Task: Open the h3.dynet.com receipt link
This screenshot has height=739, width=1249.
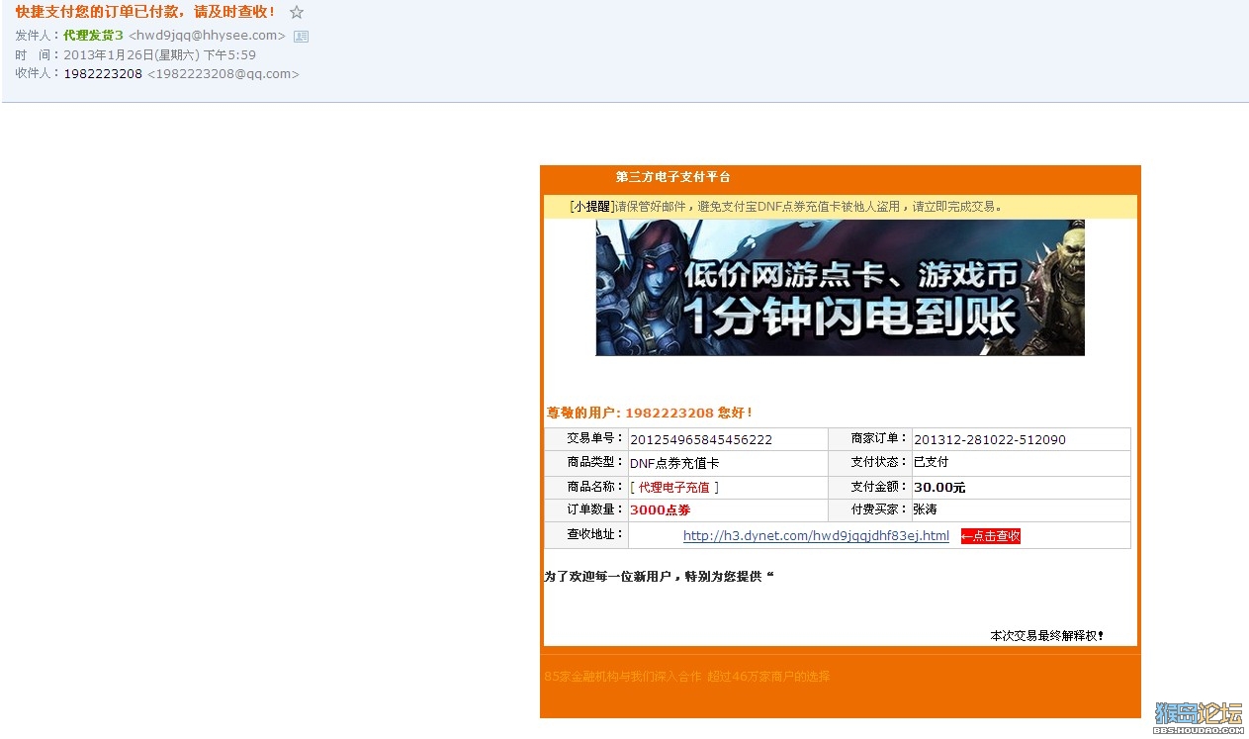Action: pos(816,536)
